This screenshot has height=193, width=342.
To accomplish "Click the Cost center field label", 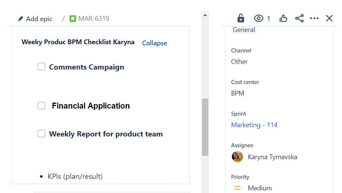I will 245,82.
